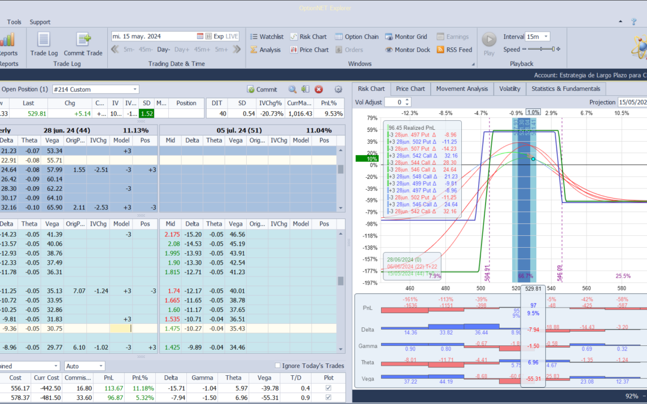Enable Ignore Today's Trades checkbox

click(x=277, y=366)
